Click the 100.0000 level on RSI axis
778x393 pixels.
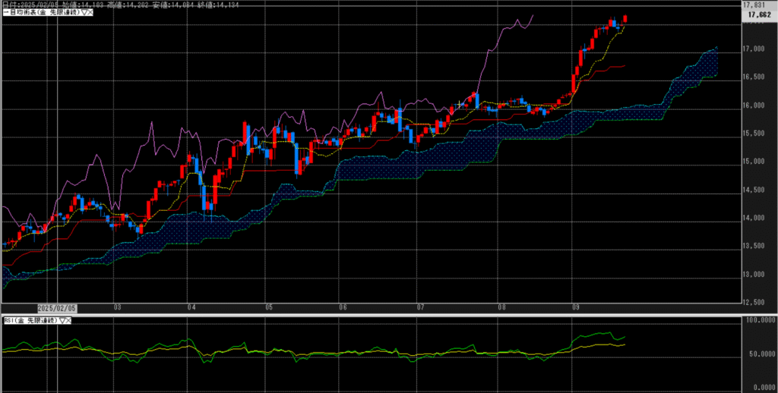coord(758,321)
